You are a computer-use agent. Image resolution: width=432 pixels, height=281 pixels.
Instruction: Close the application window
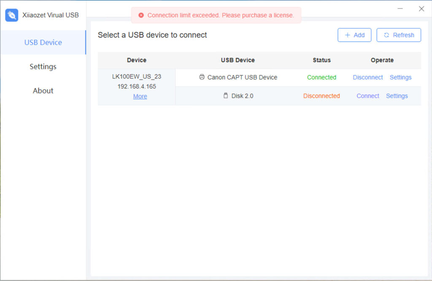tap(421, 8)
